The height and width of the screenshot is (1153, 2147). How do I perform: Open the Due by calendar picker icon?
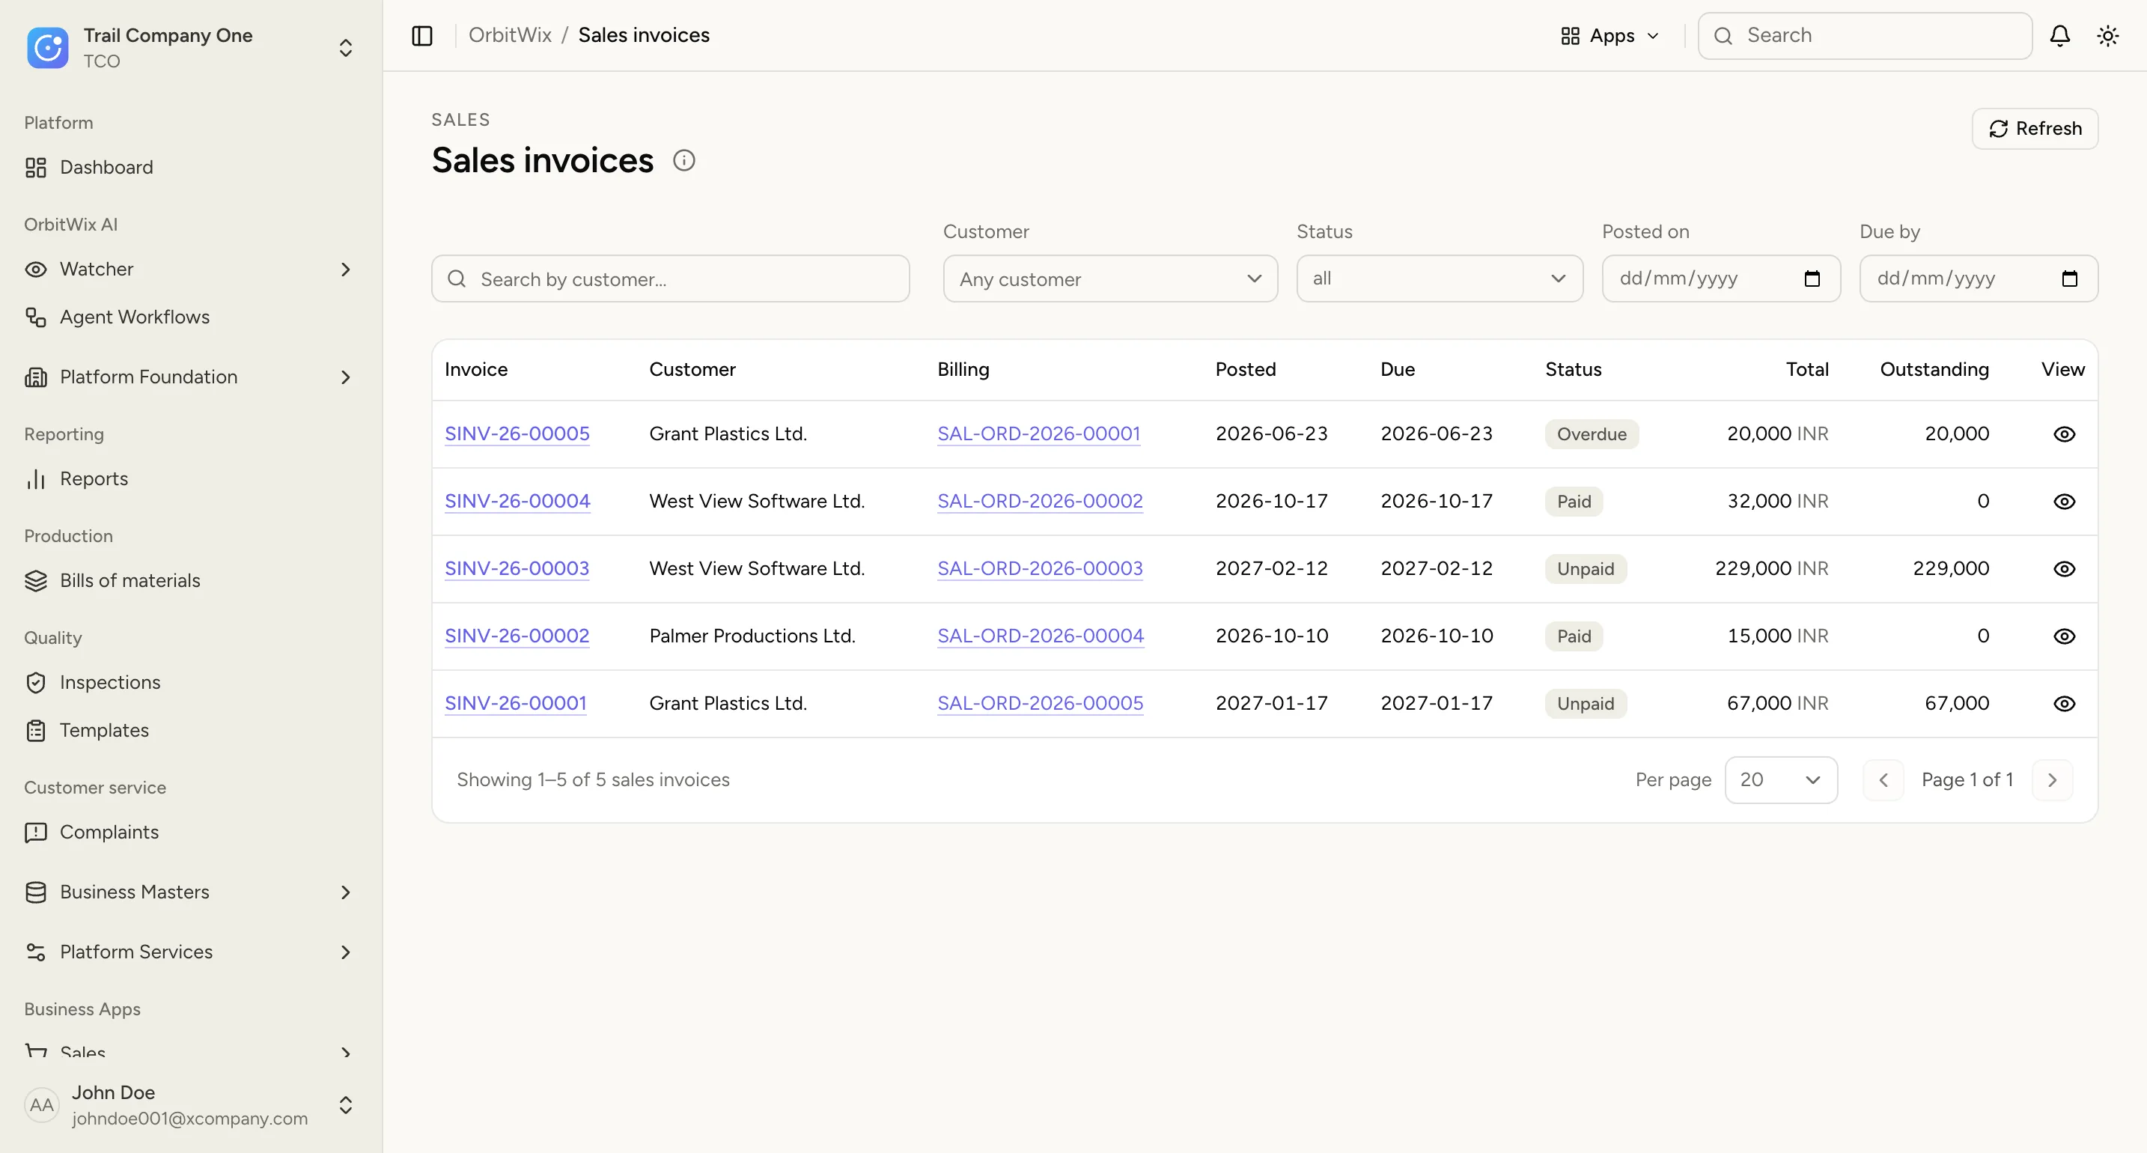coord(2069,279)
